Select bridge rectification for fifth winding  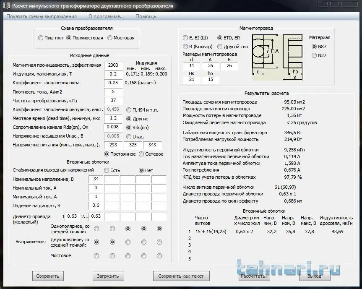[x=159, y=256]
